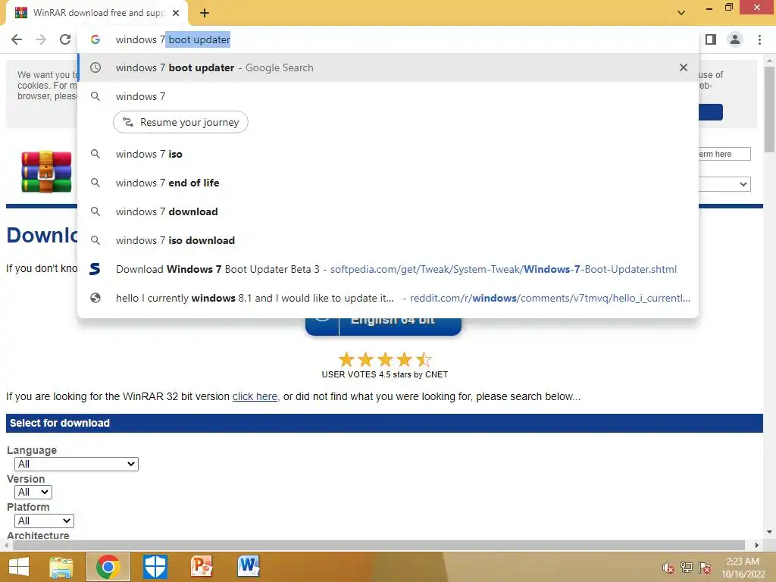This screenshot has height=582, width=776.
Task: Open the Windows Defender shield taskbar icon
Action: click(155, 567)
